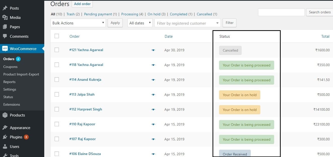This screenshot has height=157, width=333.
Task: Switch to the Processing orders view
Action: [x=130, y=14]
